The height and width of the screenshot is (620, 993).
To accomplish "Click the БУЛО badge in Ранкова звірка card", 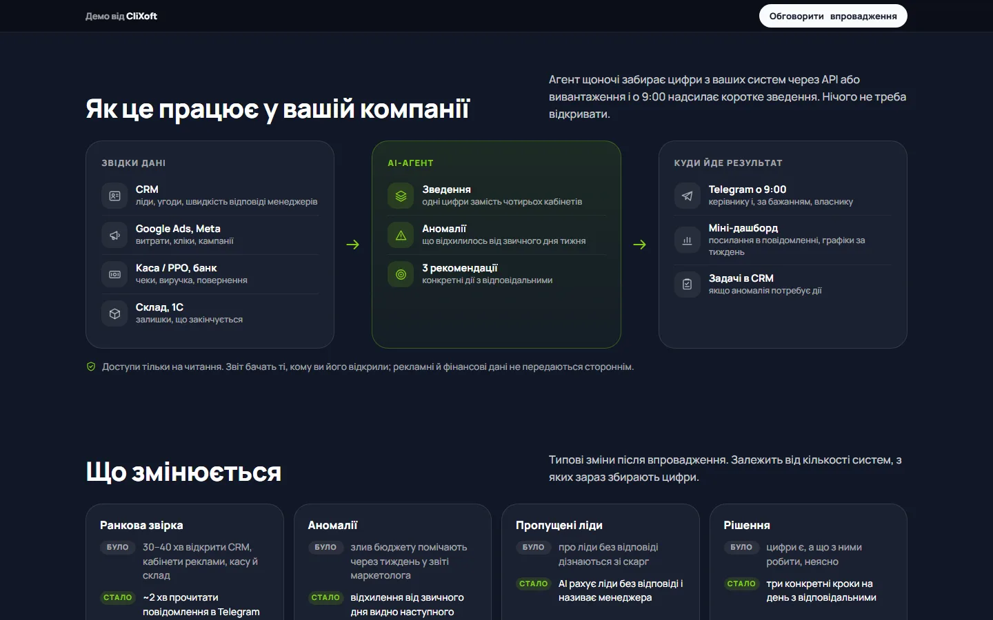I will [x=118, y=547].
